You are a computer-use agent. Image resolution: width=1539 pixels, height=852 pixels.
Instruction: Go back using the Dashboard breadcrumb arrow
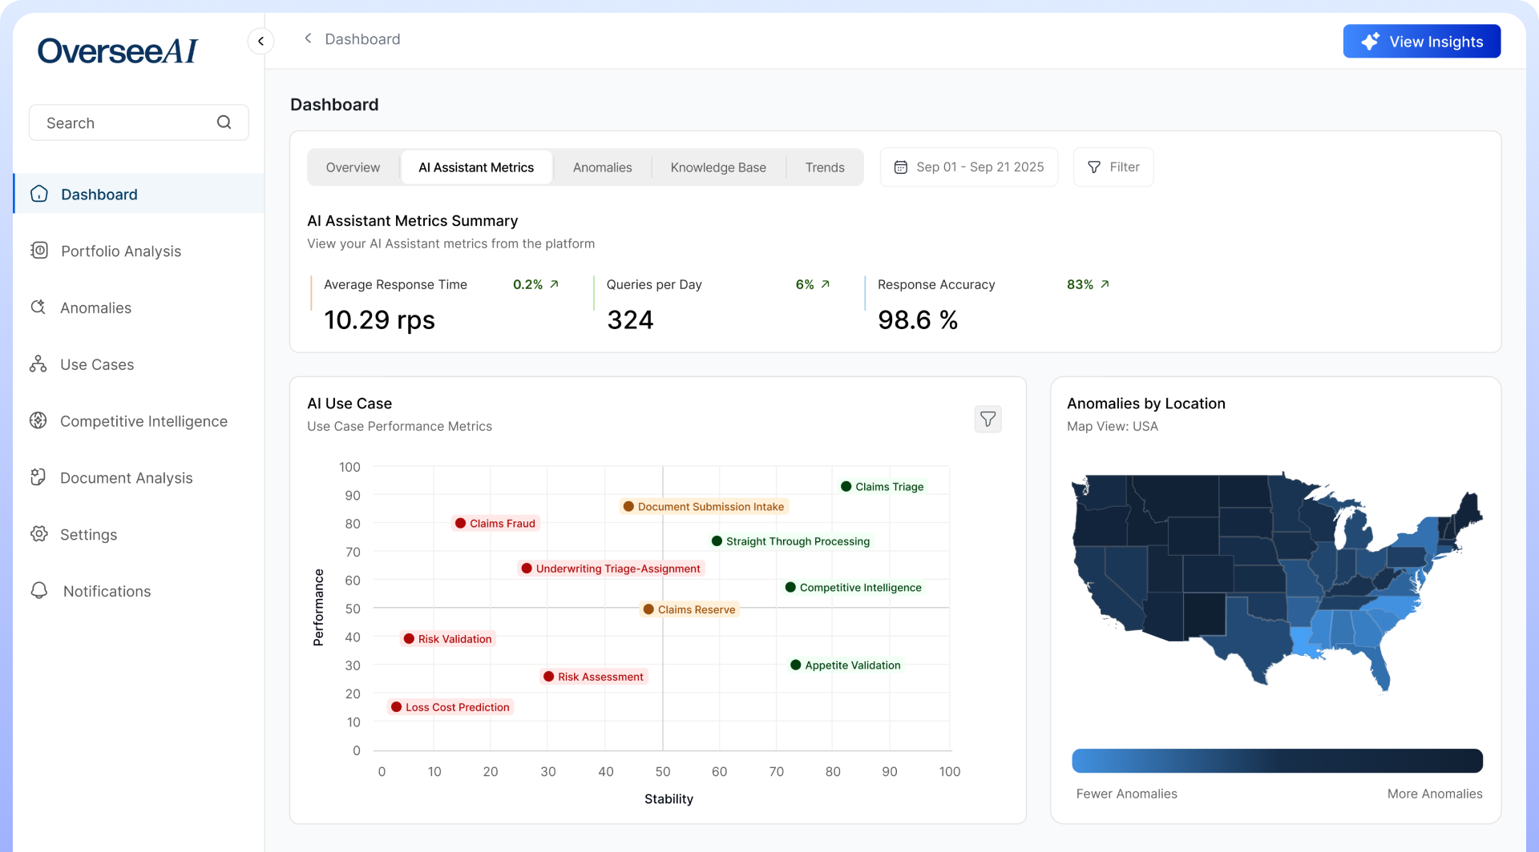308,38
